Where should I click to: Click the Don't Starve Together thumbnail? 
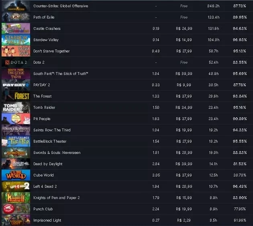coord(16,51)
